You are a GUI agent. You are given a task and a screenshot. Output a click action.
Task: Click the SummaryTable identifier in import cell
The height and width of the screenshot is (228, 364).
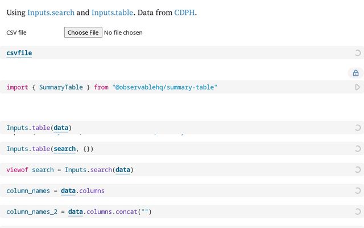(61, 87)
